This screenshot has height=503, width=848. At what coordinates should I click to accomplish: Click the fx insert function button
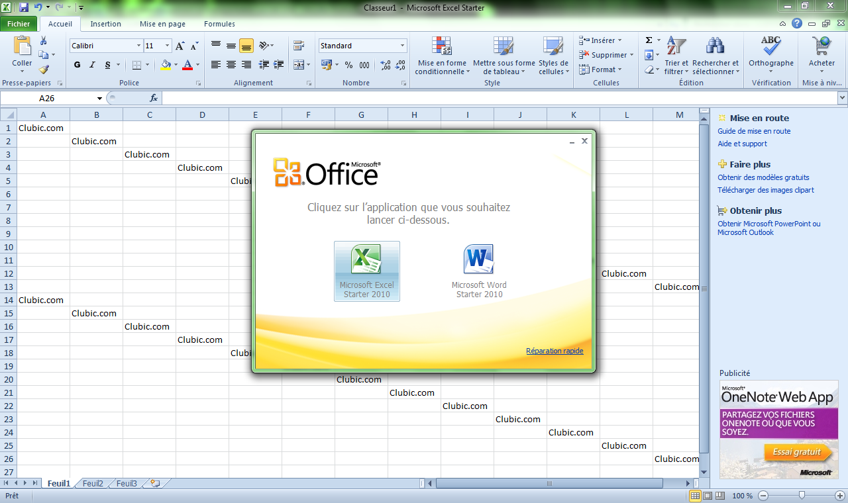click(154, 98)
